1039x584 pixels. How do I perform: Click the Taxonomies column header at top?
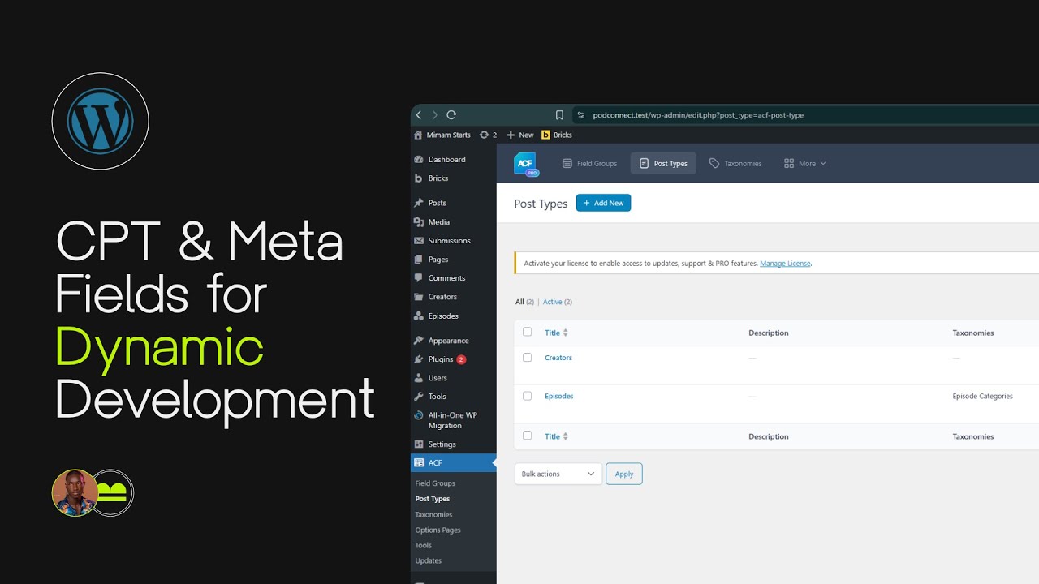coord(973,333)
